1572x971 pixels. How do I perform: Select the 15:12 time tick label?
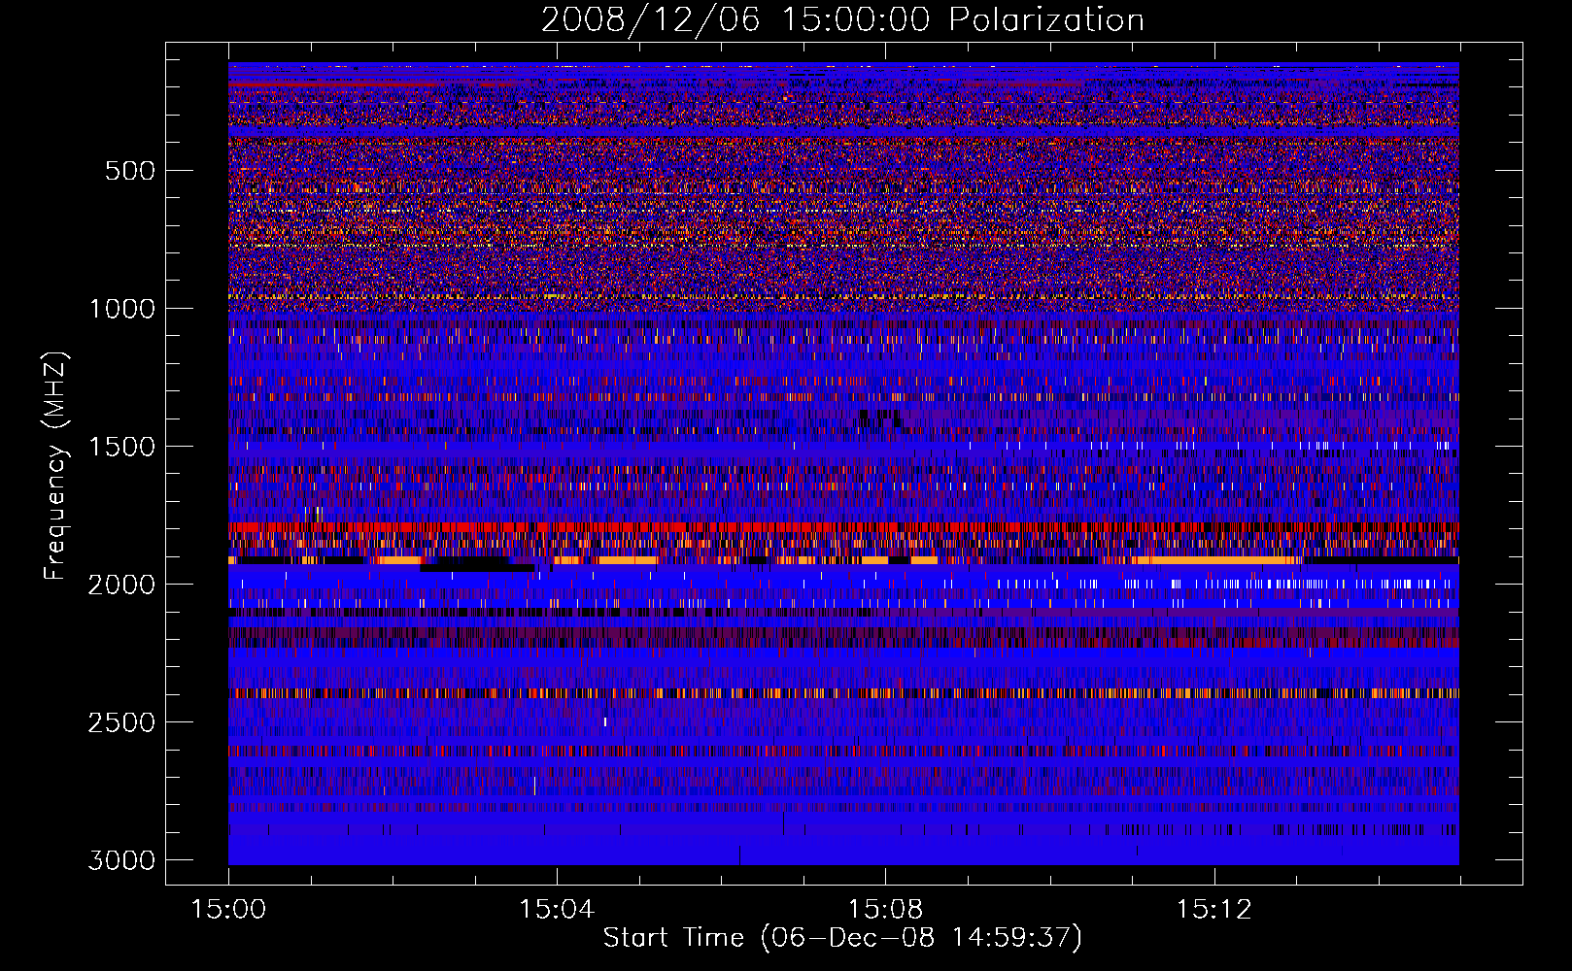coord(1213,910)
